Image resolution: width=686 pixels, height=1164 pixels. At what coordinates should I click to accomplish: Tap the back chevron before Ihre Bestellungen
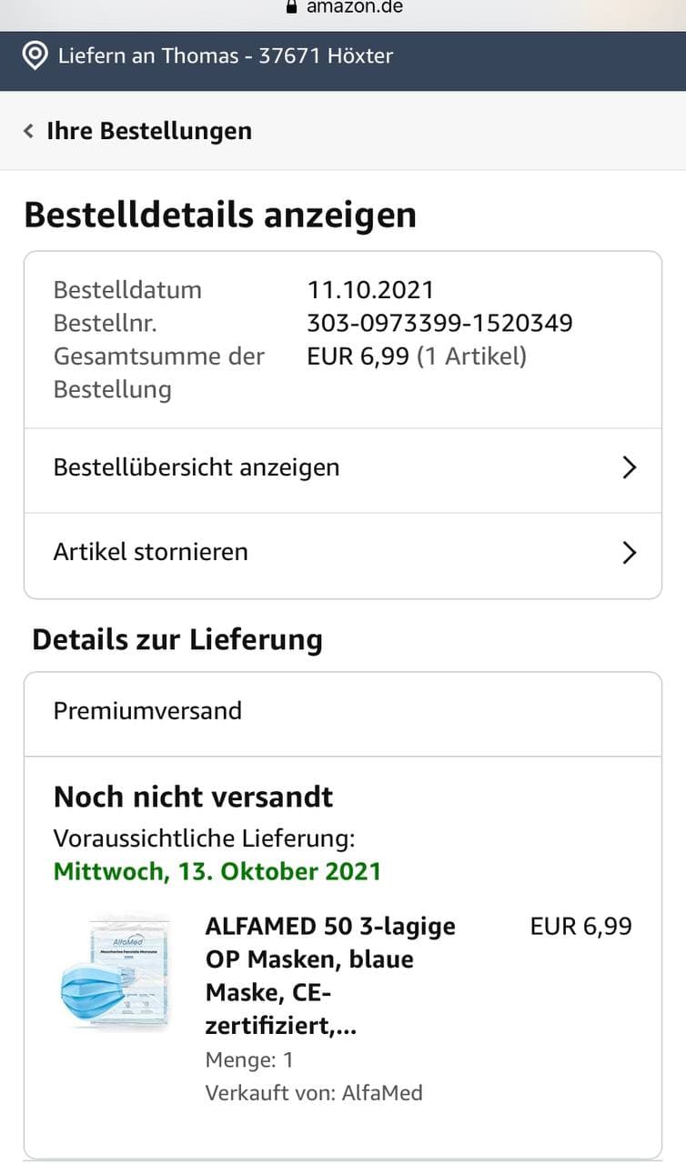click(x=28, y=132)
